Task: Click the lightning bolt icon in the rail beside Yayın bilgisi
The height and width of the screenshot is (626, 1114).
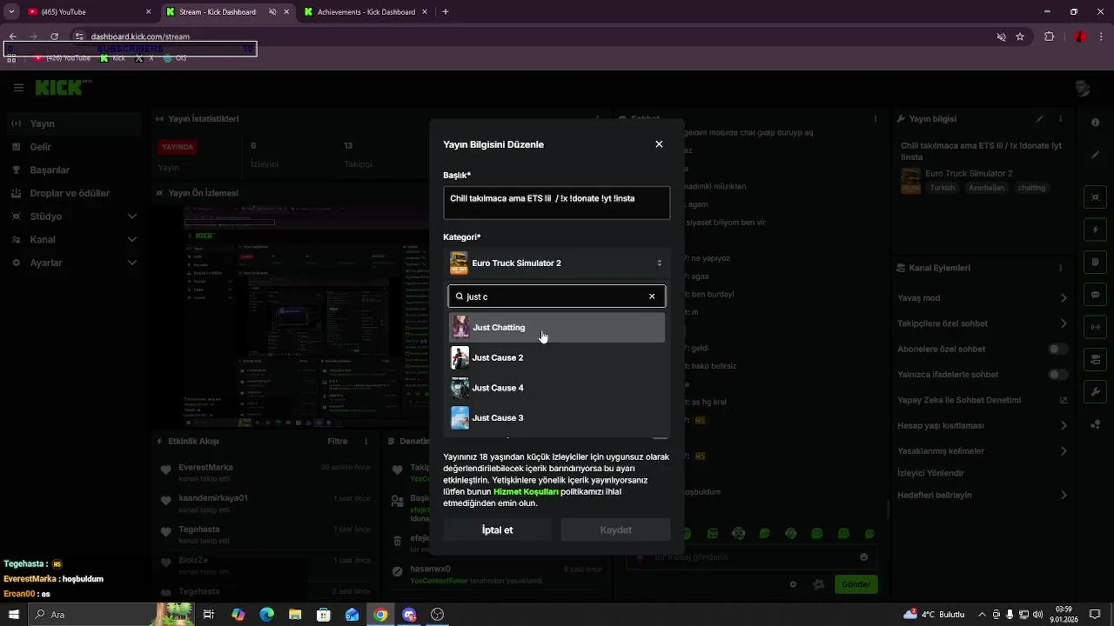Action: pyautogui.click(x=1096, y=230)
